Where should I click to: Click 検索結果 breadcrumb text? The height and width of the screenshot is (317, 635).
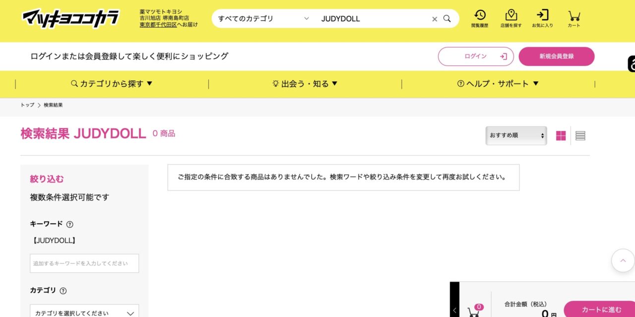[x=53, y=105]
